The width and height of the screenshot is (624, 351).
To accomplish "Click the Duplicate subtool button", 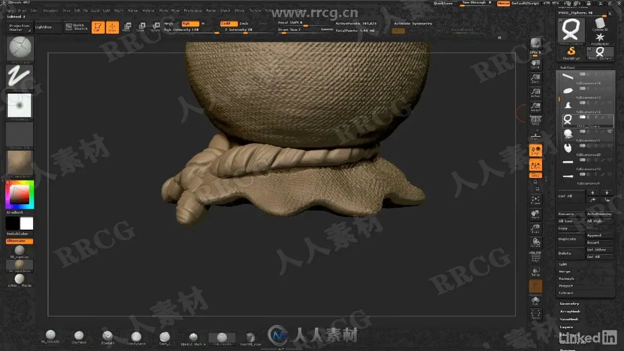I will click(571, 239).
